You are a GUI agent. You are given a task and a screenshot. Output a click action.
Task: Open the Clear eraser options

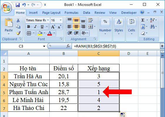pos(144,33)
